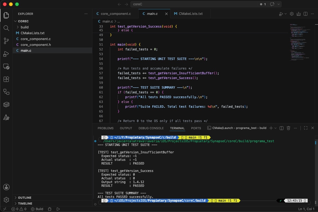Open dropdown next to chat icon
This screenshot has width=318, height=212.
(x=278, y=4)
